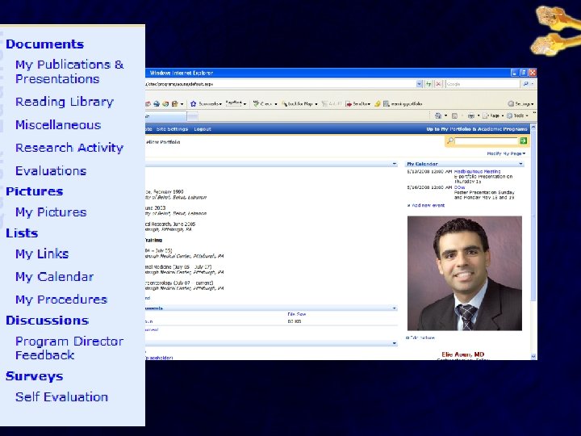
Task: Go to Miscellaneous documents
Action: tap(58, 124)
